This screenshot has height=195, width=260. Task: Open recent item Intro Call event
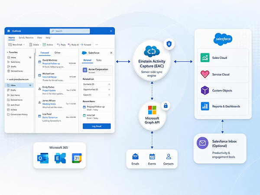(97, 117)
